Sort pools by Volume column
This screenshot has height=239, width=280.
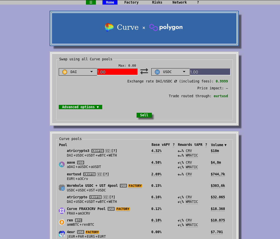coord(219,145)
